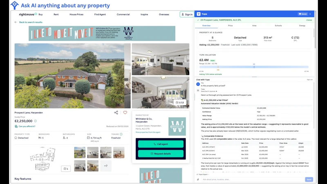Save property with the heart icon
The width and height of the screenshot is (327, 184).
(x=125, y=112)
